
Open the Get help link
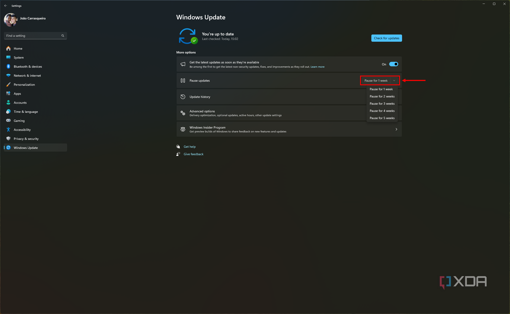coord(189,147)
